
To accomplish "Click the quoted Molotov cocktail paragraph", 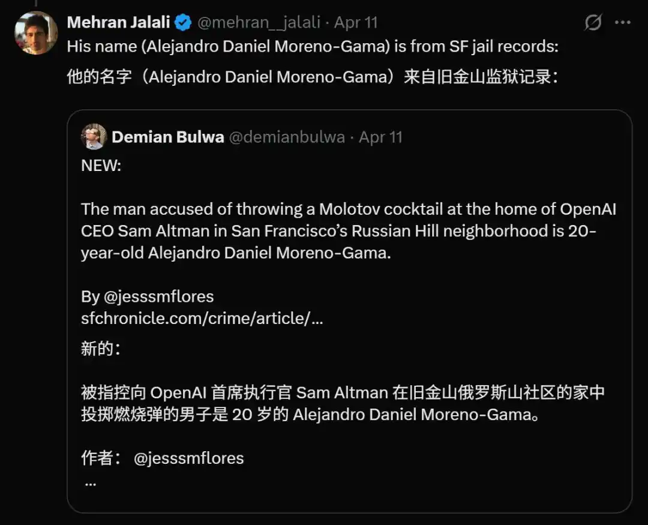I will click(x=349, y=230).
